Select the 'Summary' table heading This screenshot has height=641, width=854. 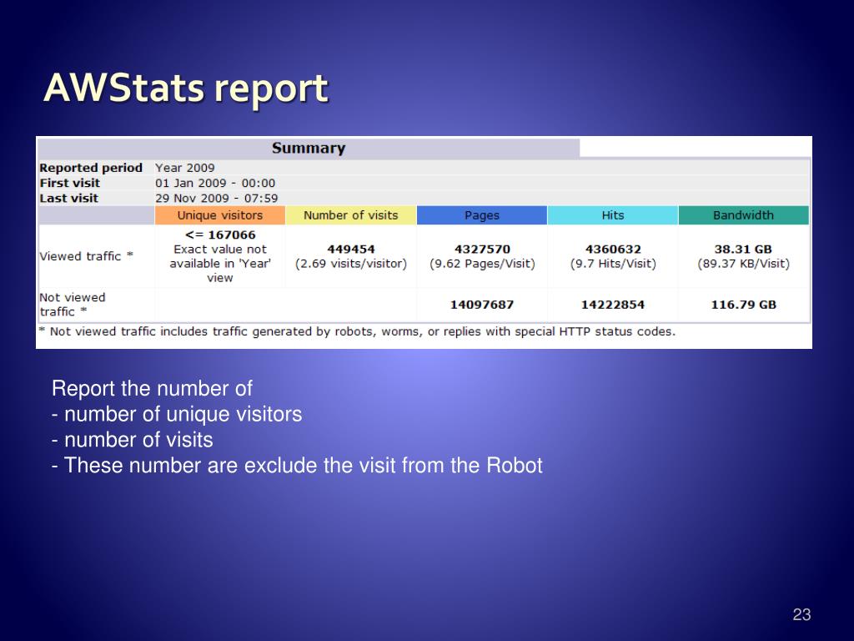(309, 149)
